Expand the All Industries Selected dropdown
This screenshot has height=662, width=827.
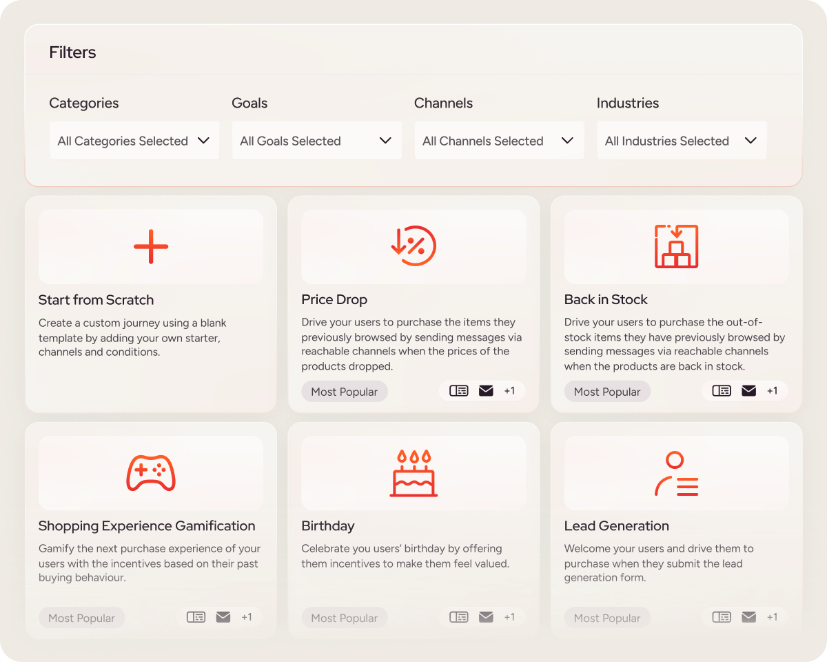(682, 141)
